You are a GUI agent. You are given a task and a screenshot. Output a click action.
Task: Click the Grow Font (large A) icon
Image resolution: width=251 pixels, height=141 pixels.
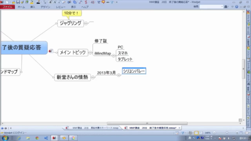[x=50, y=2]
